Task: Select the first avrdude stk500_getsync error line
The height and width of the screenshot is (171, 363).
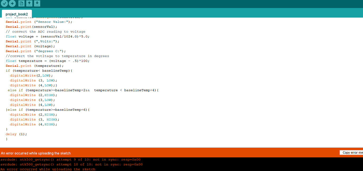Action: [x=70, y=159]
